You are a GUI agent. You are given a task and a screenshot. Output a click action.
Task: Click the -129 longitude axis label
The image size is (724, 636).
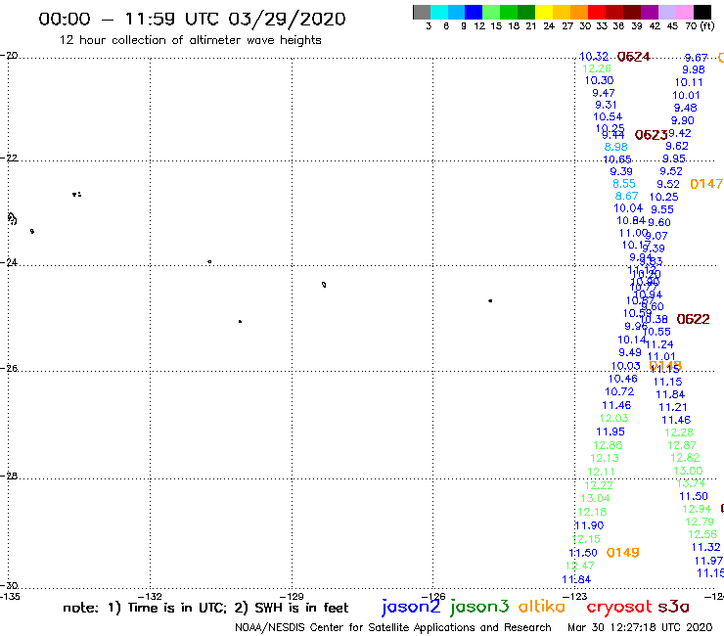(x=292, y=596)
